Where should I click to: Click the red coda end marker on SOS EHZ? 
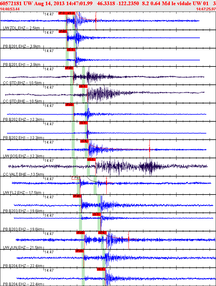pyautogui.click(x=150, y=150)
